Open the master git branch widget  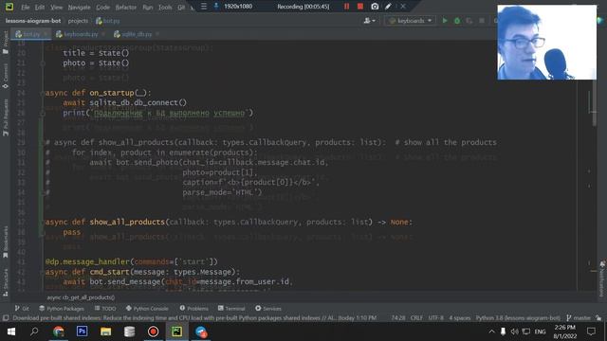coord(579,318)
